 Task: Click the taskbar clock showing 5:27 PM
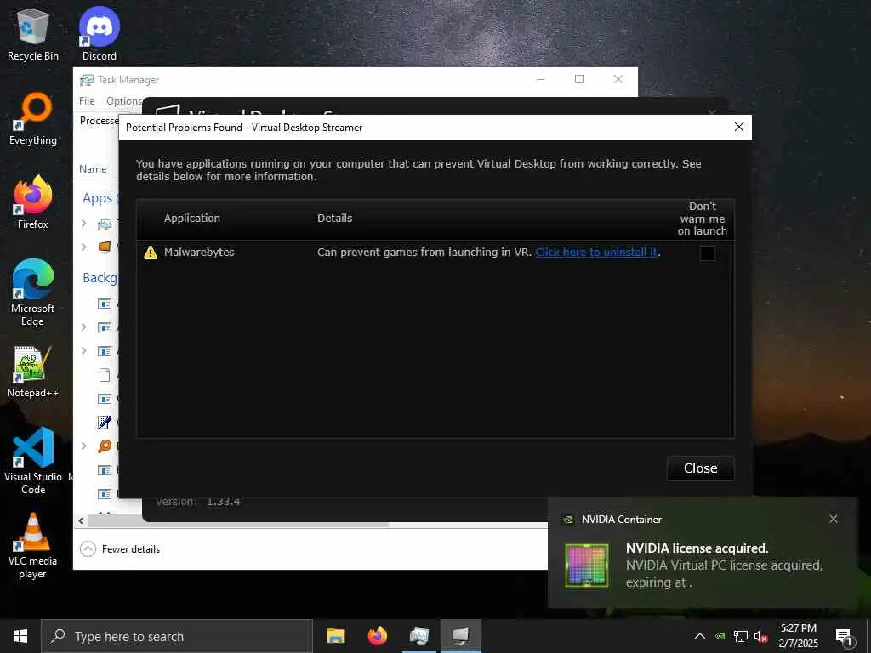[x=798, y=636]
